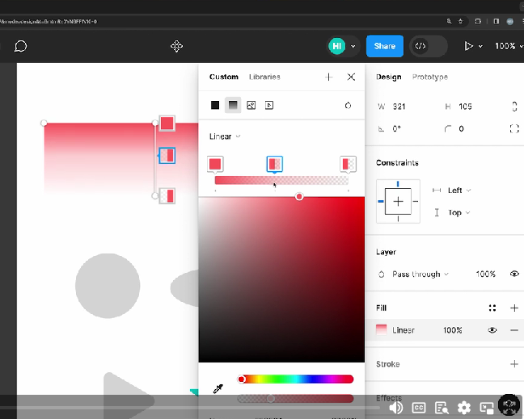524x419 pixels.
Task: Switch to the Libraries tab
Action: pos(264,77)
